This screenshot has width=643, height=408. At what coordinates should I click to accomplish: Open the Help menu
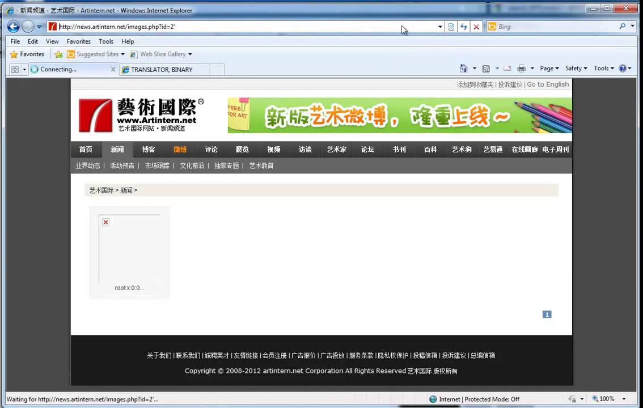pyautogui.click(x=128, y=41)
